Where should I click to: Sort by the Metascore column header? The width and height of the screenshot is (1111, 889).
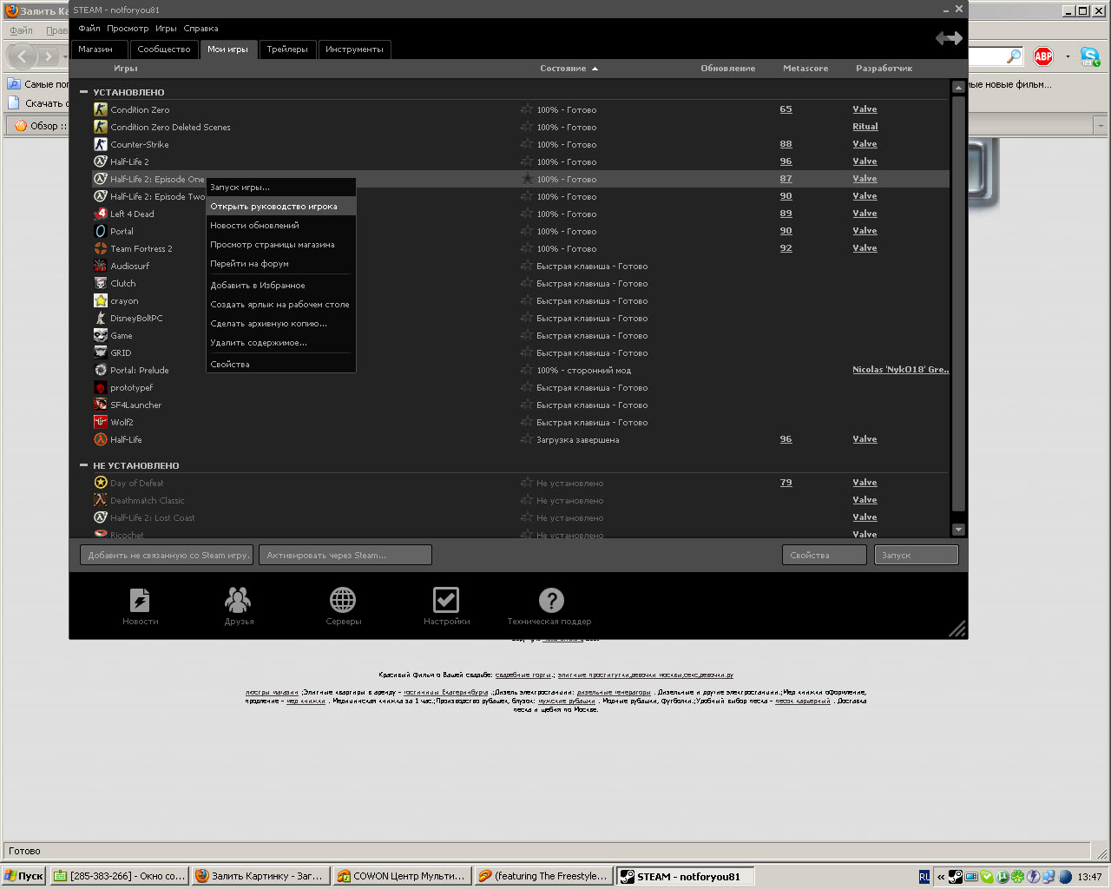(805, 68)
